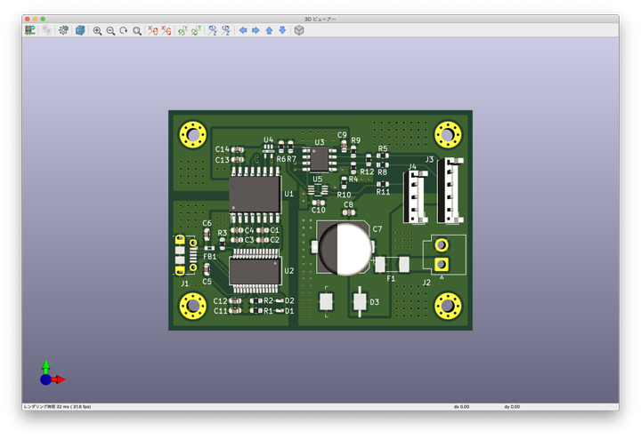Pan the board left with left arrow

pos(242,30)
